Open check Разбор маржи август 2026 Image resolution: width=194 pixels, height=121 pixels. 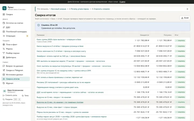72,116
